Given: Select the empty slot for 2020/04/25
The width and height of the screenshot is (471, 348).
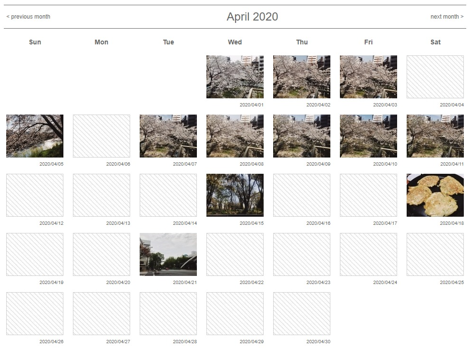Looking at the screenshot, I should pyautogui.click(x=435, y=254).
